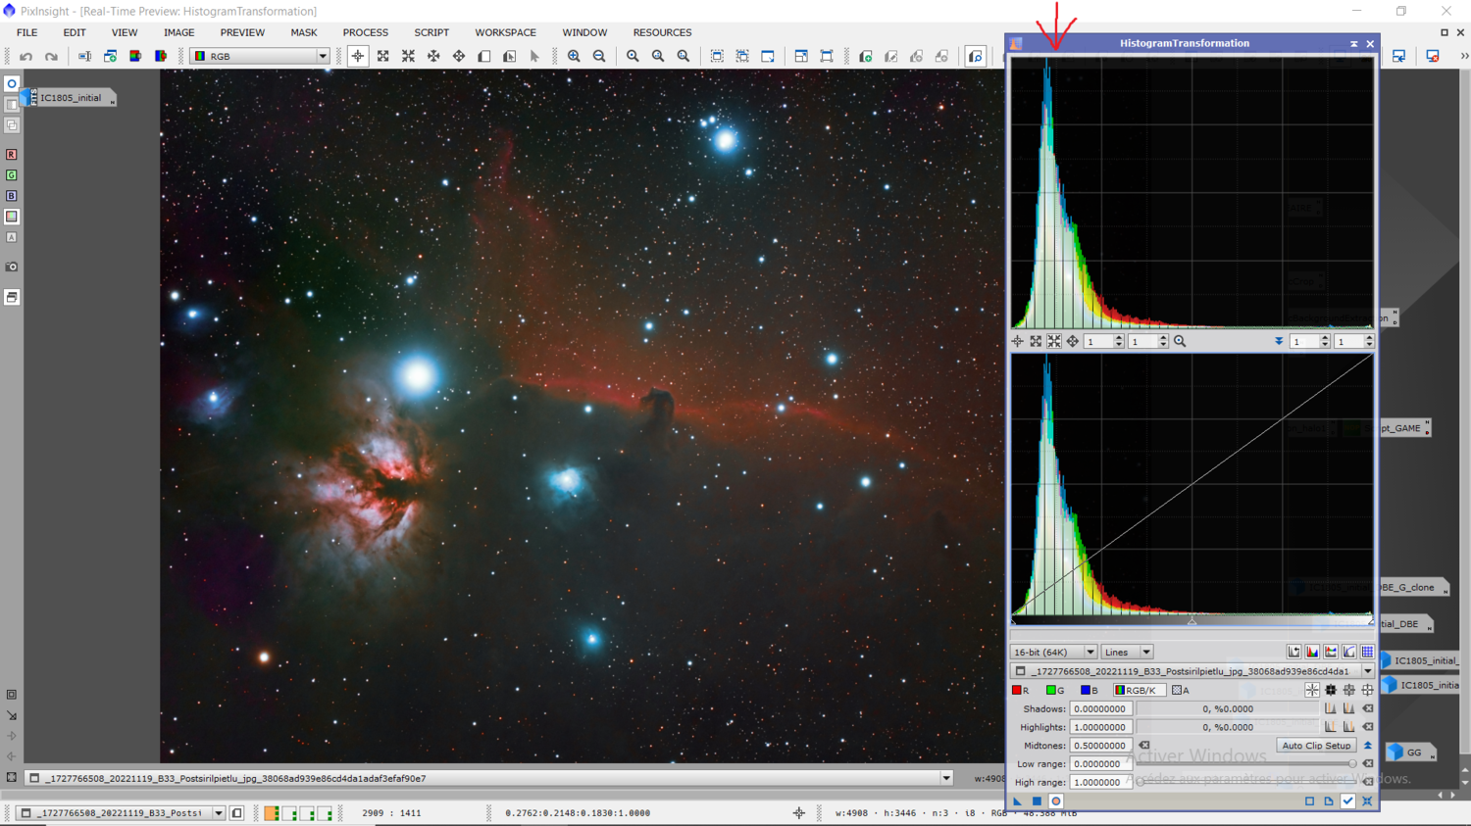The image size is (1471, 826).
Task: Open the SCRIPT menu
Action: tap(431, 32)
